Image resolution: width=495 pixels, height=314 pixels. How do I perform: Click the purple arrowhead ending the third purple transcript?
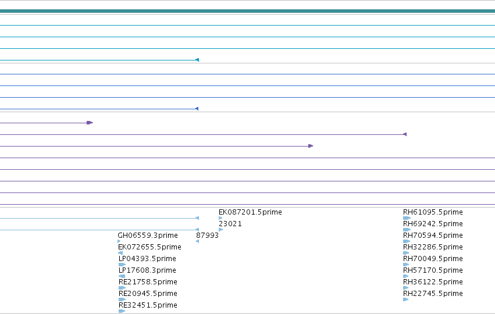(311, 146)
